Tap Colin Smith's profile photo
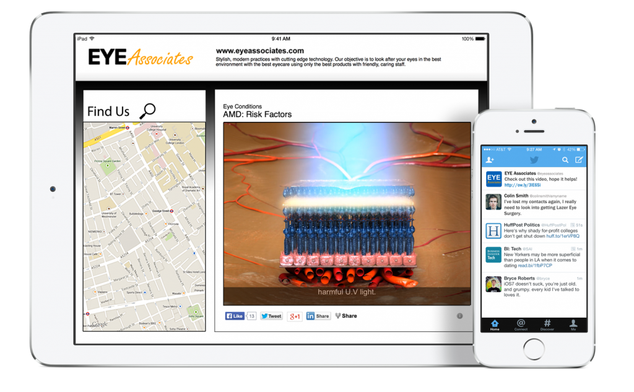The image size is (634, 392). [x=493, y=202]
